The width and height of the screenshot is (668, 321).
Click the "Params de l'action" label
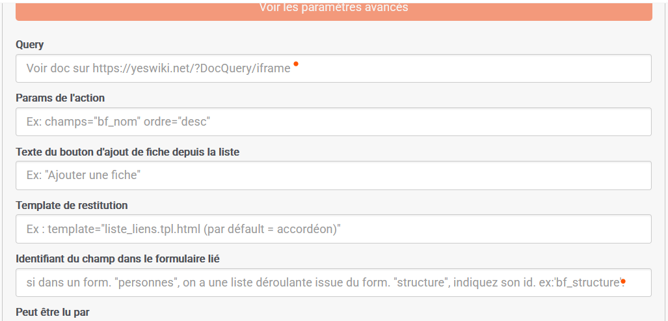(60, 98)
